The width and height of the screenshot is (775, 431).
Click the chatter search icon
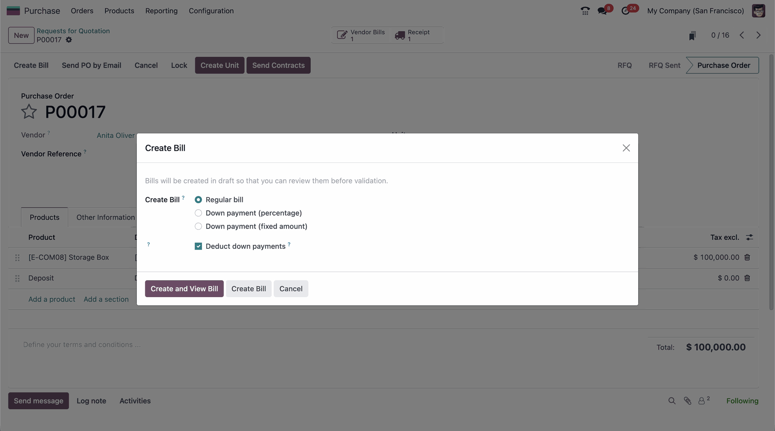[672, 401]
